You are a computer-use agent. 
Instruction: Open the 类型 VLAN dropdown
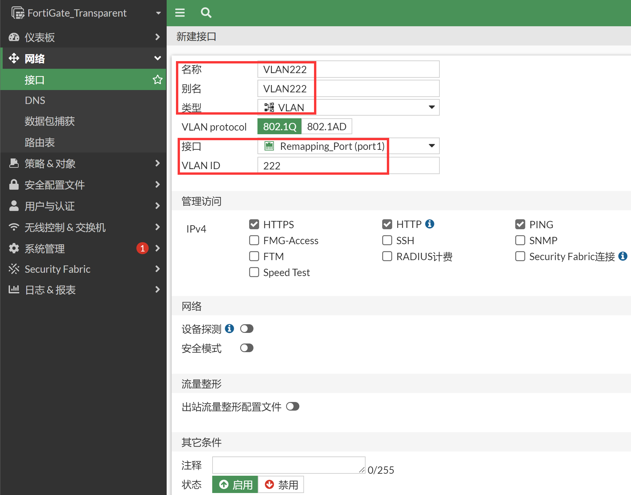[348, 107]
